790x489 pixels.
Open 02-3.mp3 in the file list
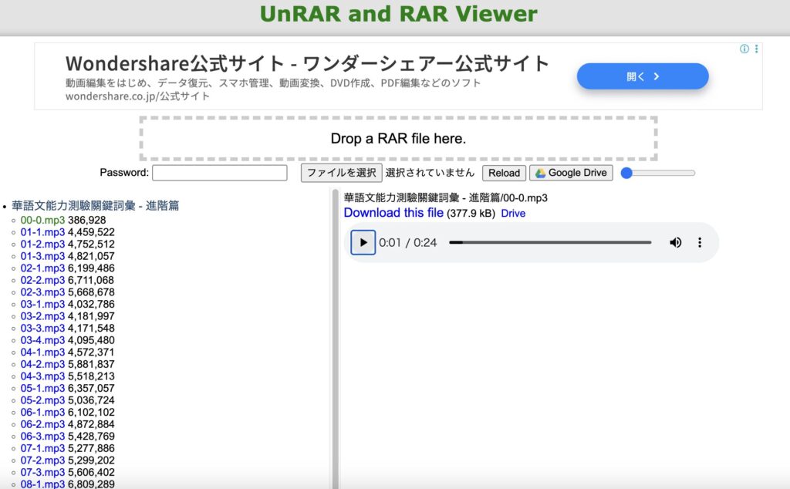pyautogui.click(x=43, y=292)
